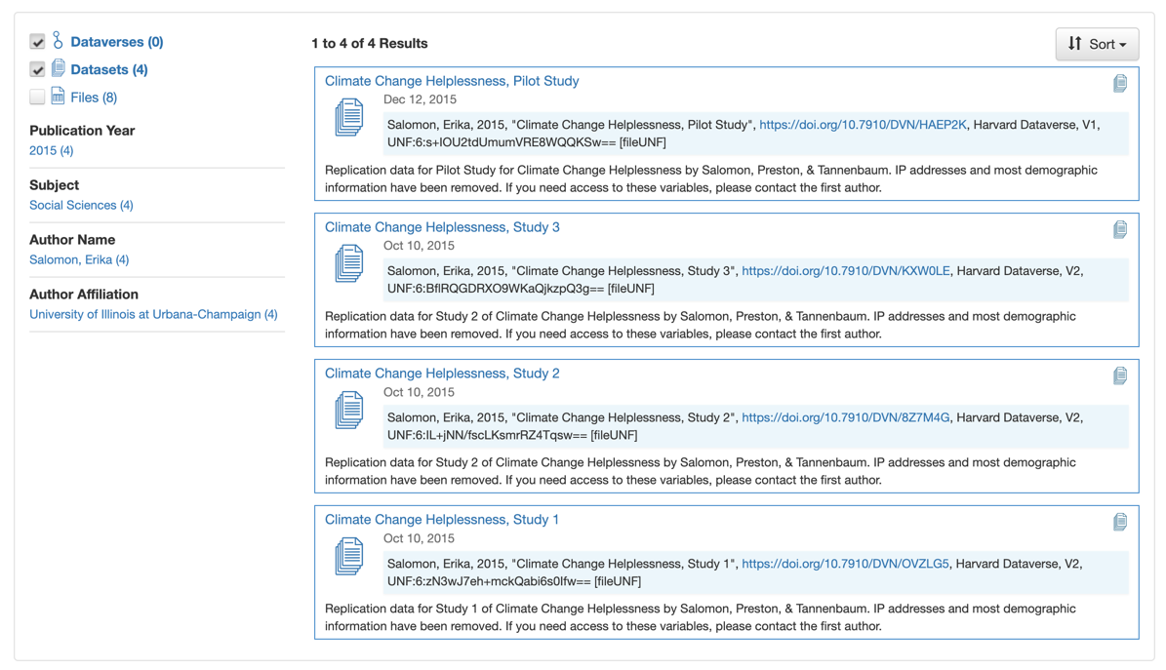This screenshot has height=670, width=1166.
Task: Click the corner dataset type icon on Study 3 card
Action: (x=1120, y=230)
